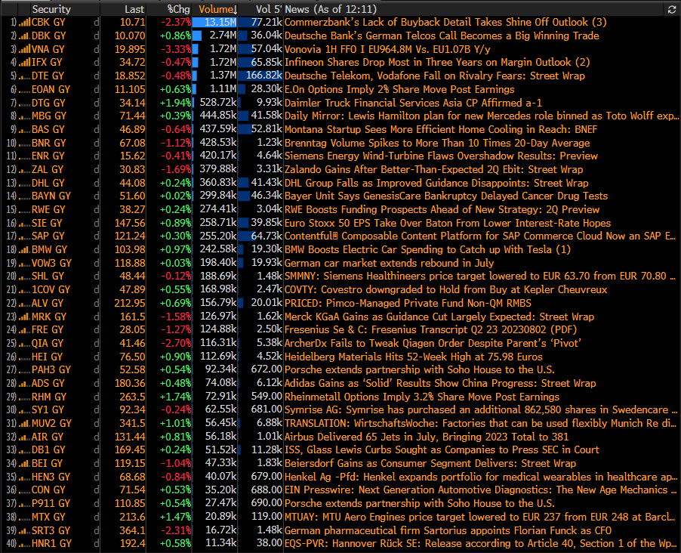Click the Last column header

134,9
